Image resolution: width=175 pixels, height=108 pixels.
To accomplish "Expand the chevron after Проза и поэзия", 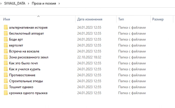I will click(59, 4).
